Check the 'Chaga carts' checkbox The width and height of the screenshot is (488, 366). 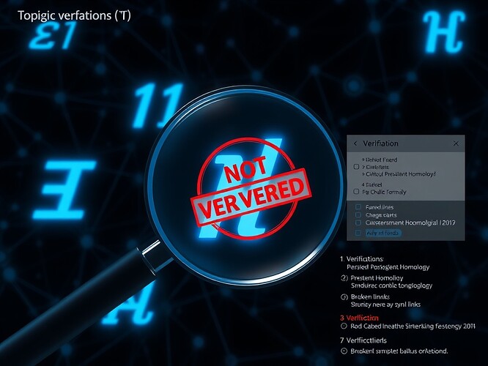(357, 216)
